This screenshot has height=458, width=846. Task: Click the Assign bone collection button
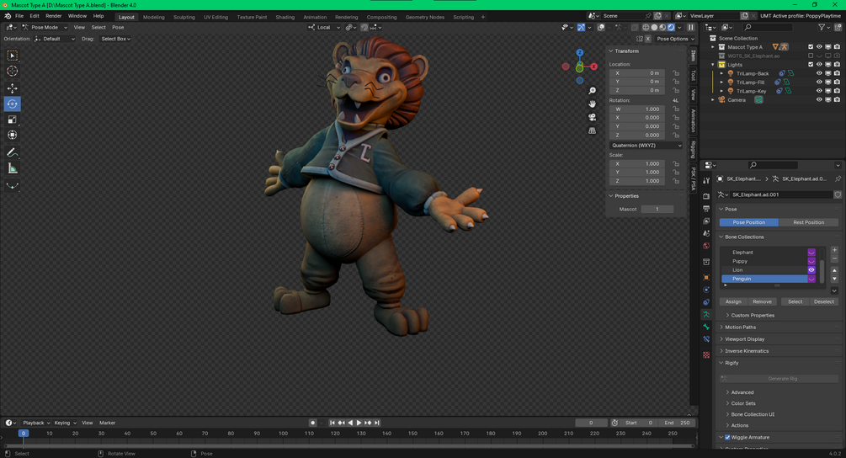[733, 301]
